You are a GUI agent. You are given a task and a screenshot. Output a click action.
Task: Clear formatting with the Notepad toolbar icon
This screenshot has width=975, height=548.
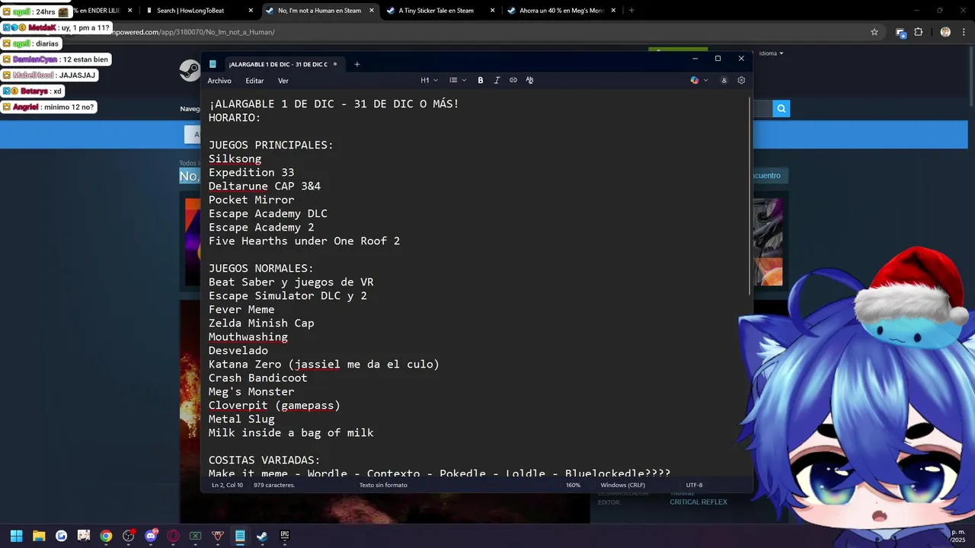(529, 80)
